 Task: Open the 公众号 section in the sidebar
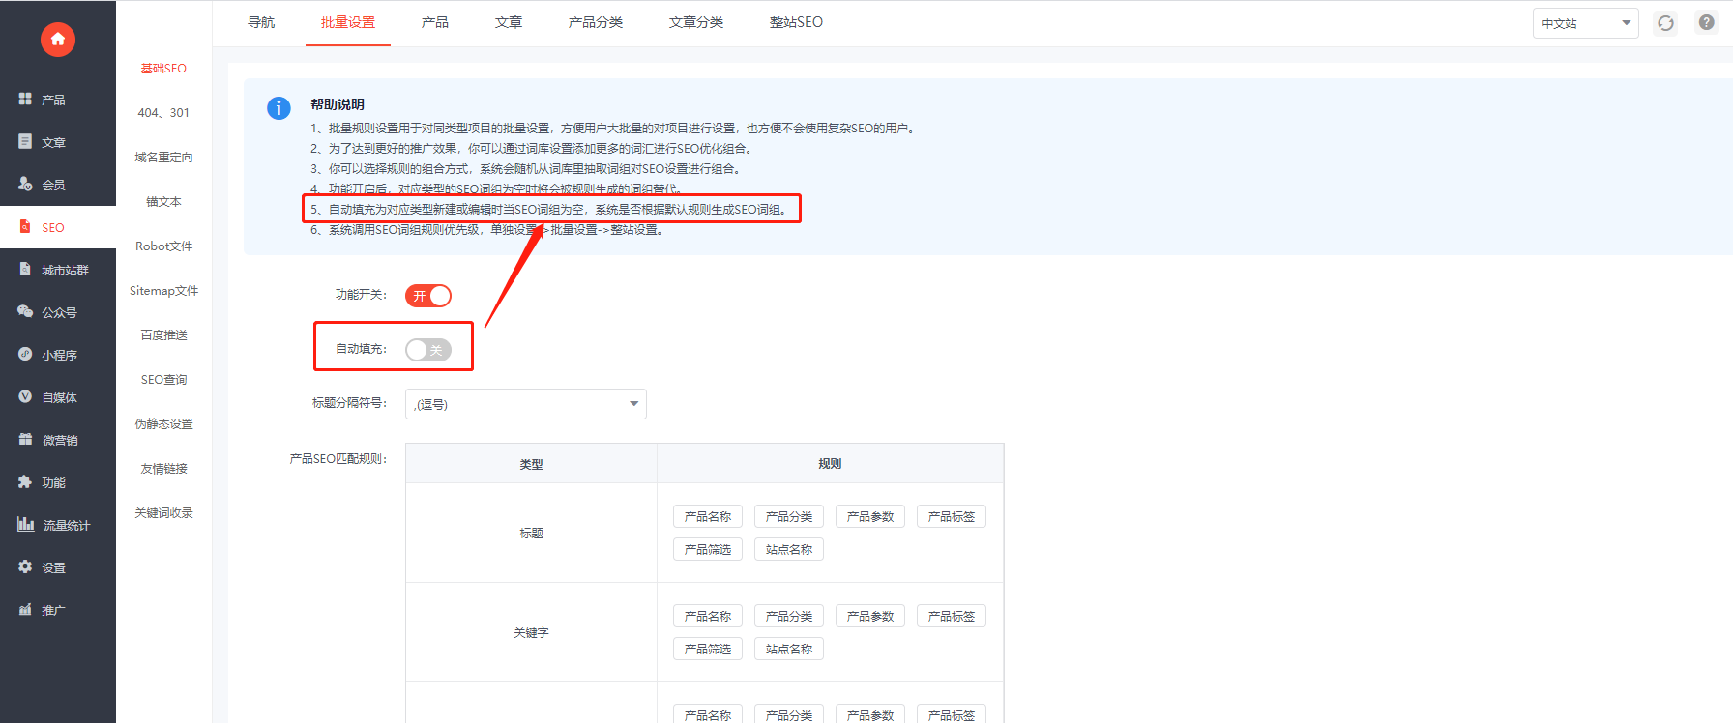58,312
